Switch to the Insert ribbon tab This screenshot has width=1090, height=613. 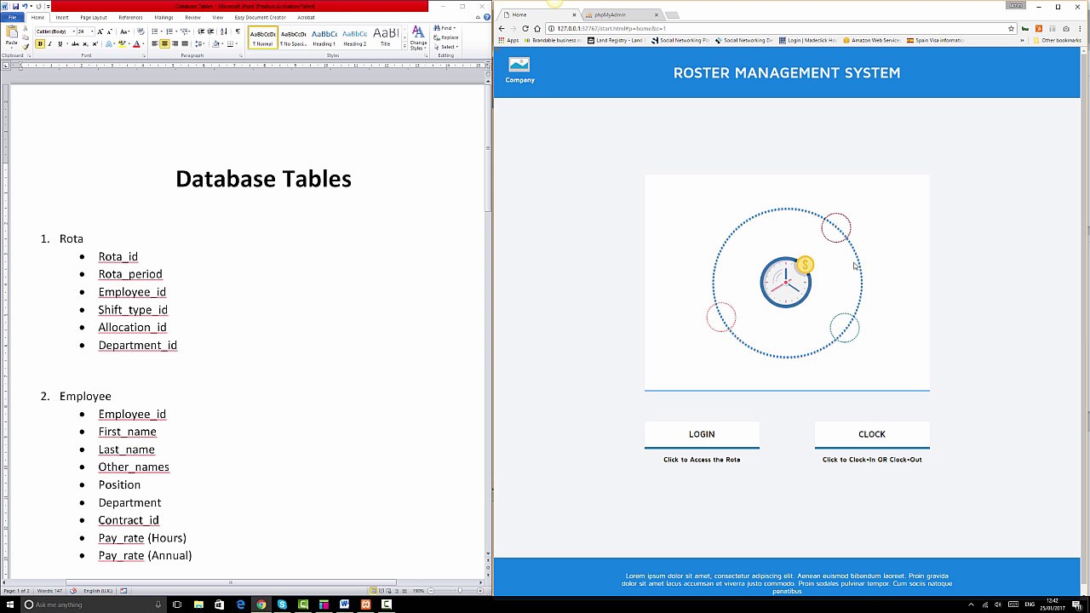point(62,18)
